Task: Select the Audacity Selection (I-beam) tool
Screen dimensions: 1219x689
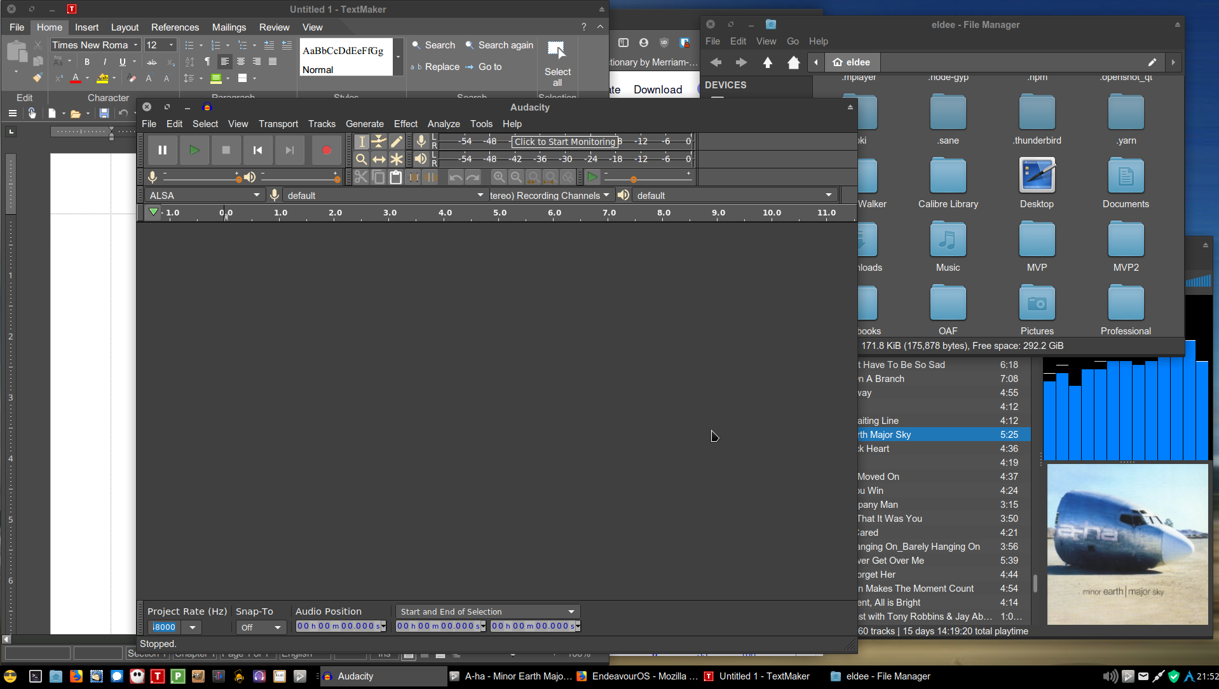Action: coord(362,142)
